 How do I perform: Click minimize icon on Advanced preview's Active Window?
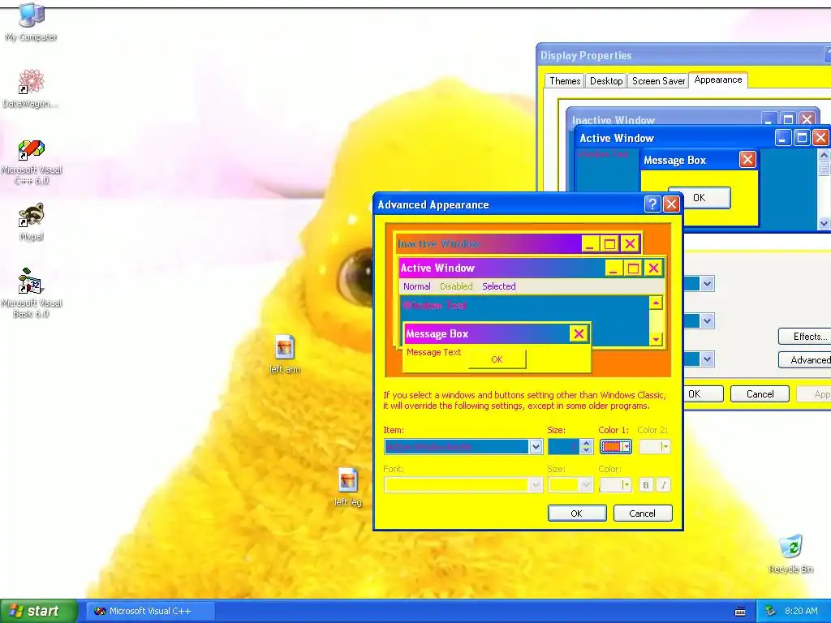(614, 268)
